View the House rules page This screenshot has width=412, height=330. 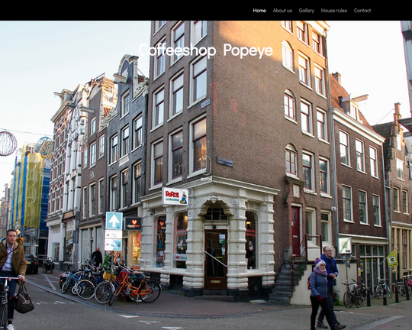pos(334,11)
